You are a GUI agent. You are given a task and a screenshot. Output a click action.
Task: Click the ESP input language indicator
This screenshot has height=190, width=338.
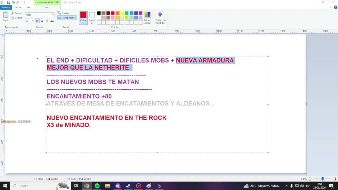click(308, 186)
